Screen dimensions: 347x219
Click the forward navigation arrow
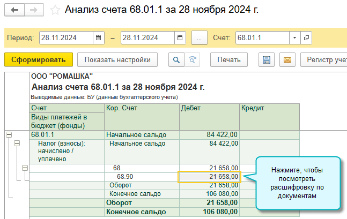34,10
